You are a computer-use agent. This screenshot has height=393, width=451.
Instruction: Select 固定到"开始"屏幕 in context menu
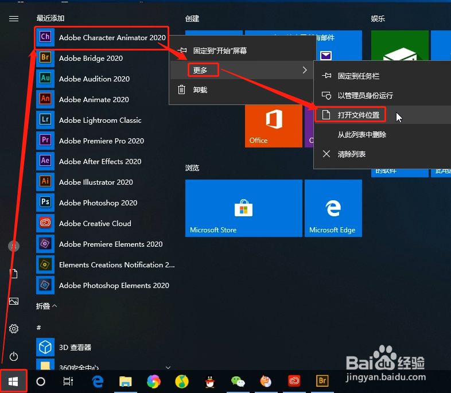(x=242, y=50)
